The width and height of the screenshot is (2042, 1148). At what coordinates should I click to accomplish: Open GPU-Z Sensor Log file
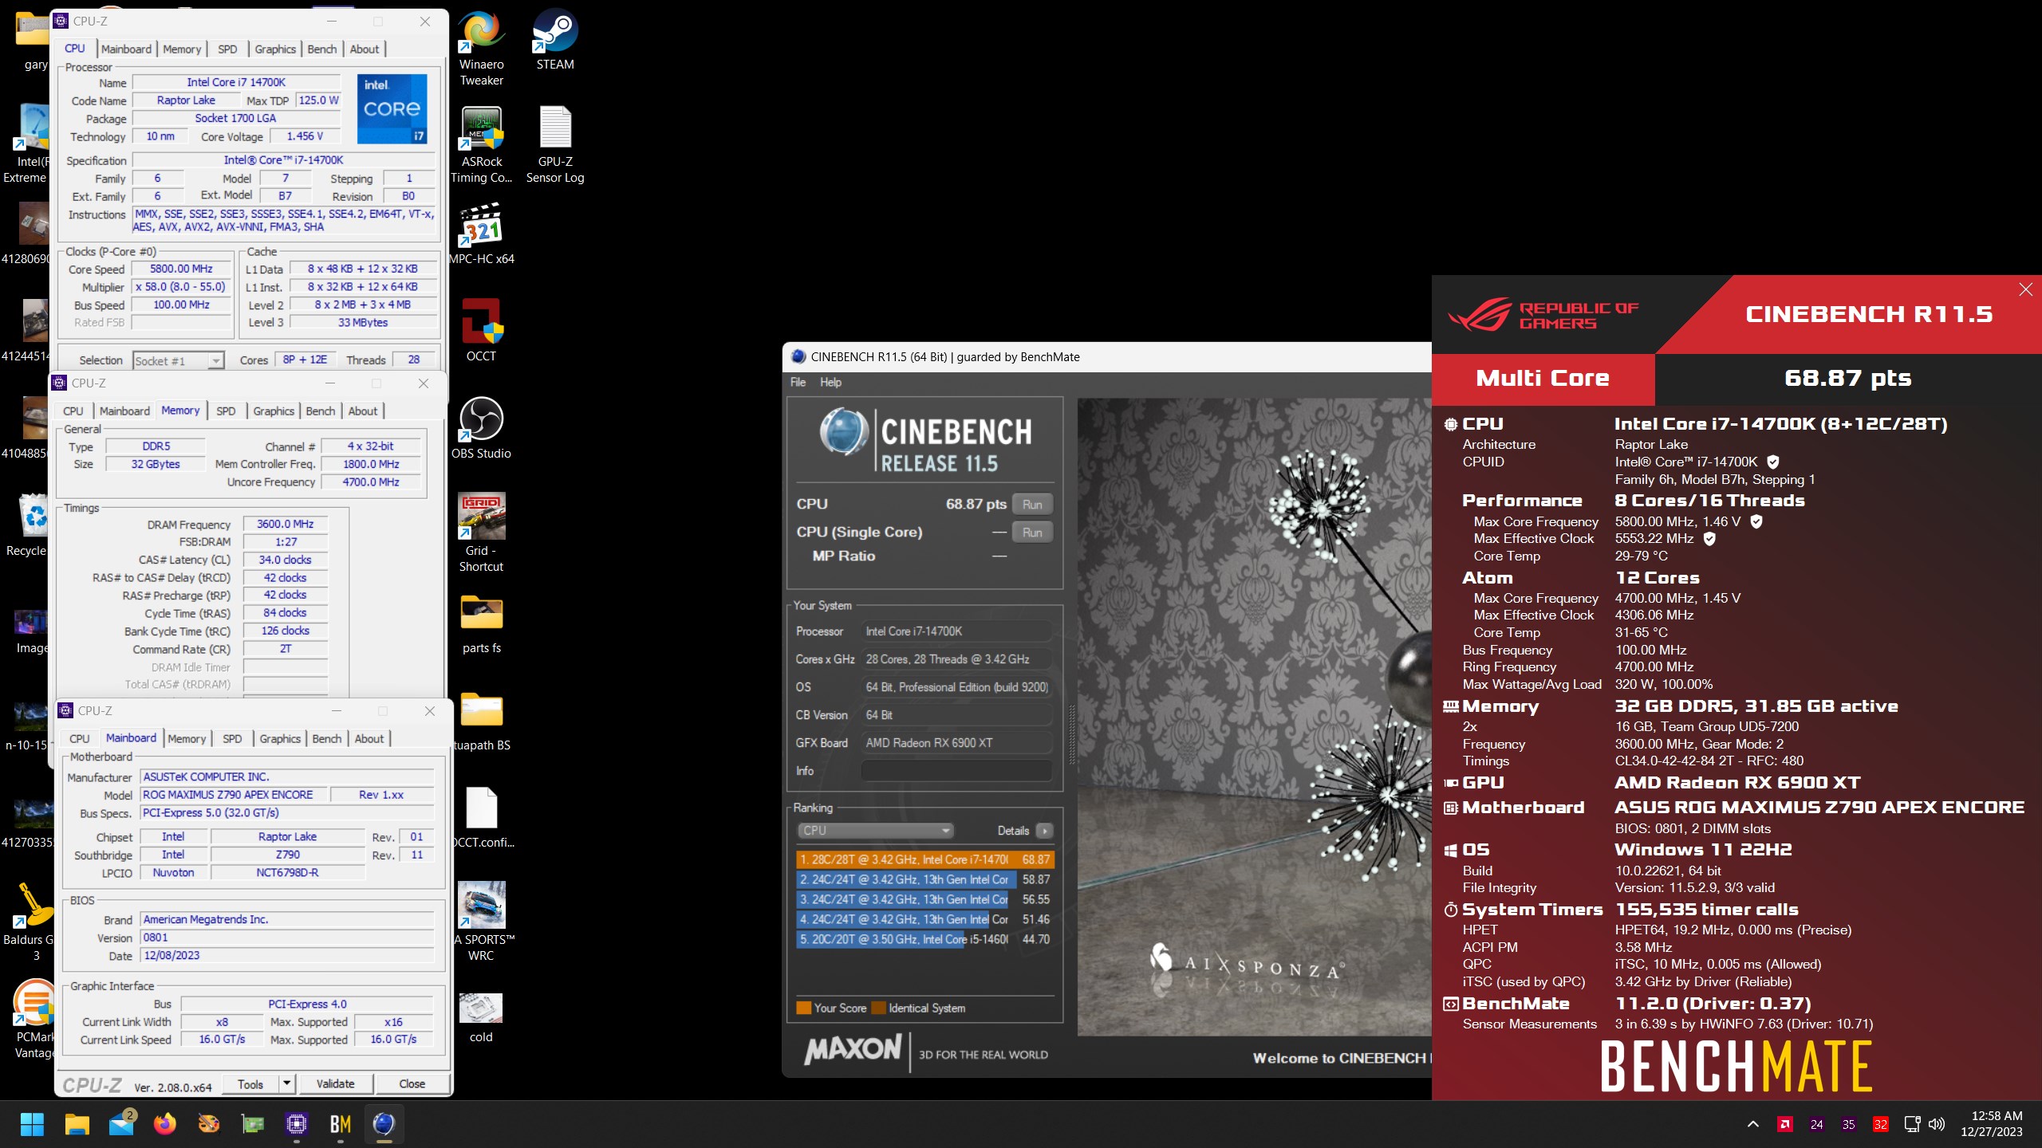pos(555,145)
